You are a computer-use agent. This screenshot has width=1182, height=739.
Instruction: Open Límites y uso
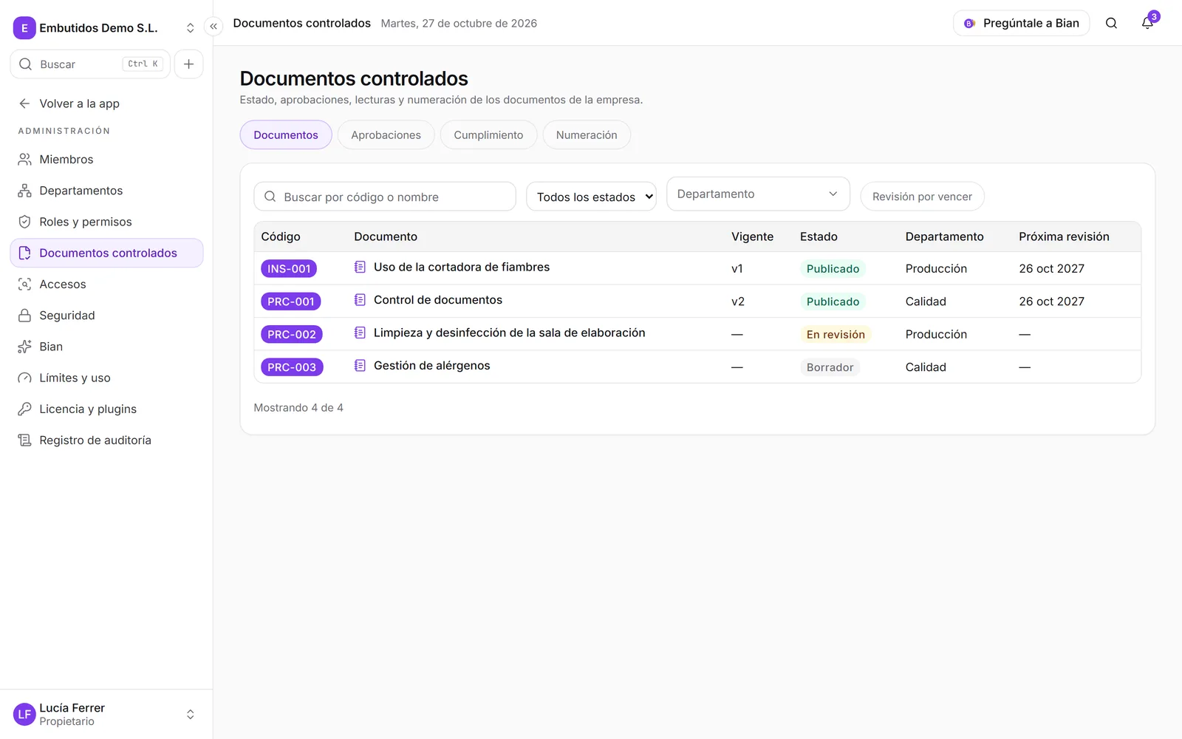(x=106, y=378)
